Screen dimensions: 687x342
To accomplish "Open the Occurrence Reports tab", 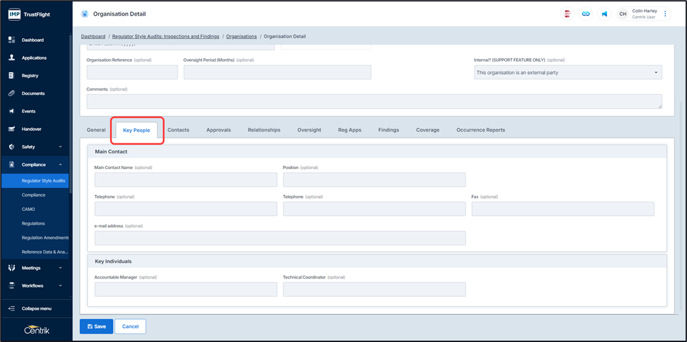I will coord(480,130).
